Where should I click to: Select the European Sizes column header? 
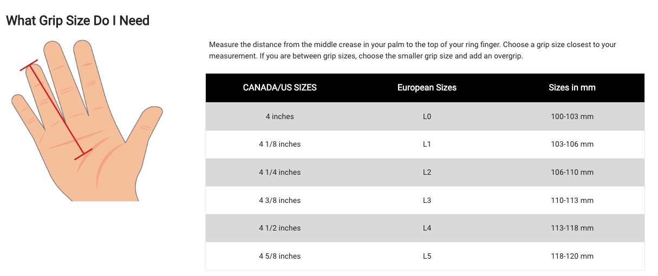click(427, 88)
